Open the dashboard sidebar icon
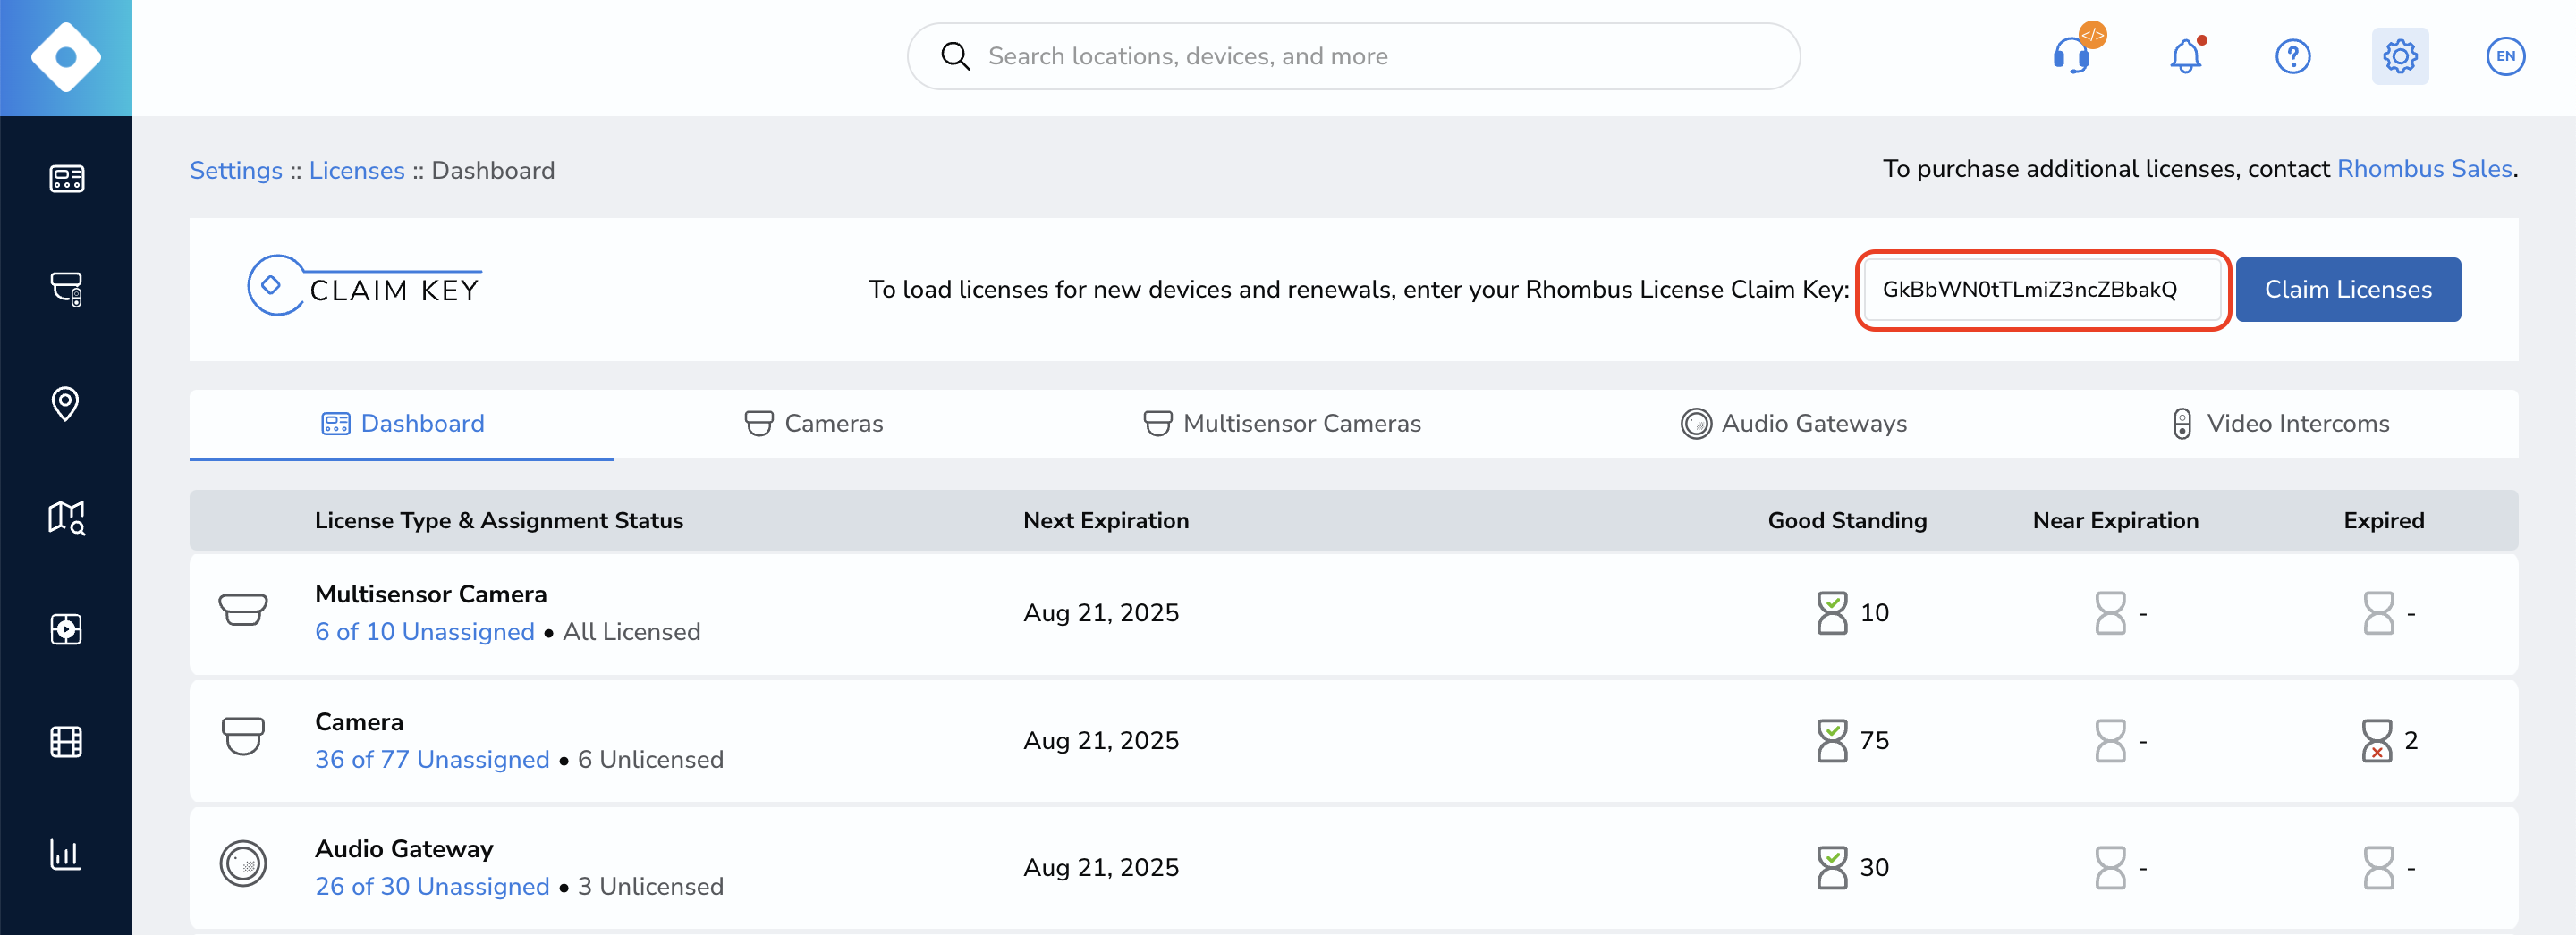The height and width of the screenshot is (935, 2576). click(x=66, y=179)
